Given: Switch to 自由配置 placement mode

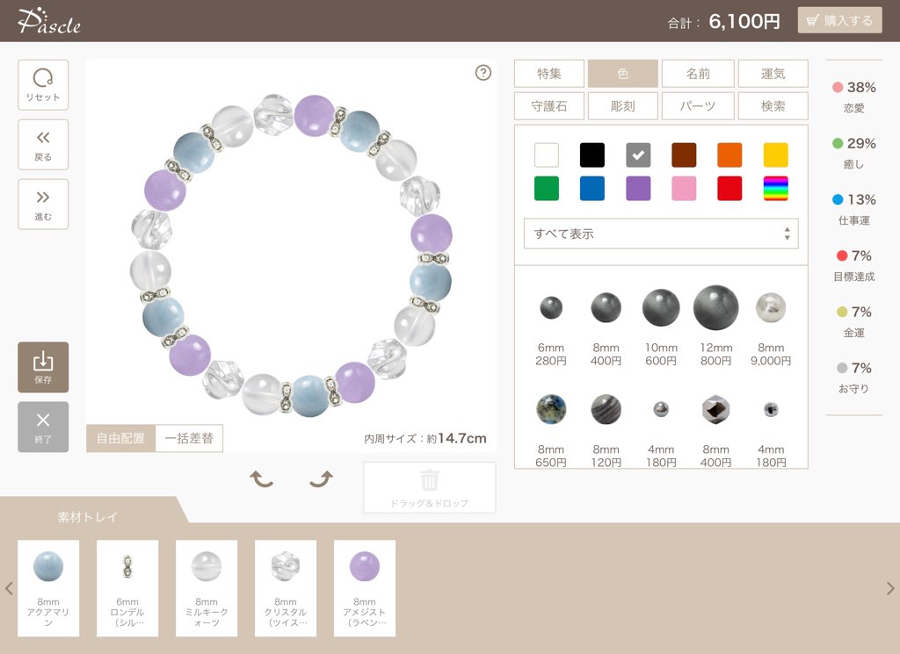Looking at the screenshot, I should coord(120,438).
